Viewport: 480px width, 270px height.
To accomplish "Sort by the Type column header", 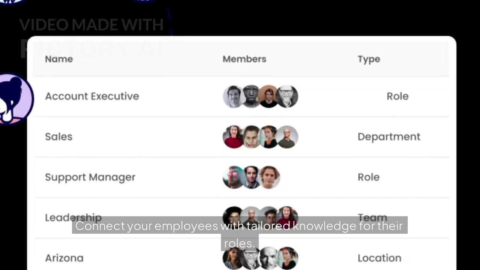I will coord(369,59).
